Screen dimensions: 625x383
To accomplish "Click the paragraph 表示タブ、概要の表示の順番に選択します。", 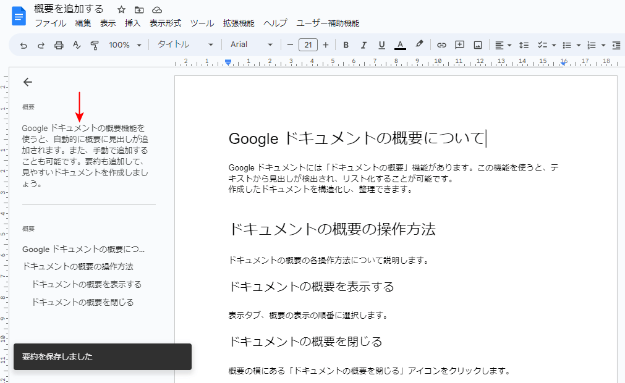I will (x=308, y=315).
